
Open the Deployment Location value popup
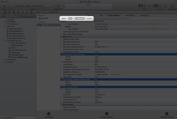click(97, 52)
